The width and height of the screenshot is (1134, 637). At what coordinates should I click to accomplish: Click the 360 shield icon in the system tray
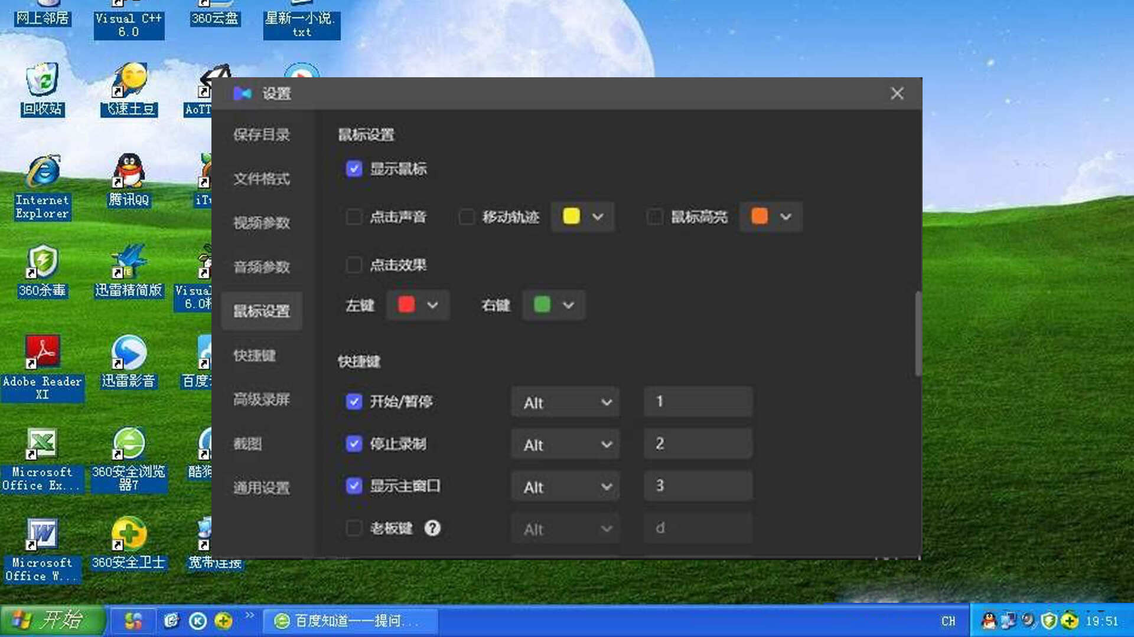click(1049, 620)
